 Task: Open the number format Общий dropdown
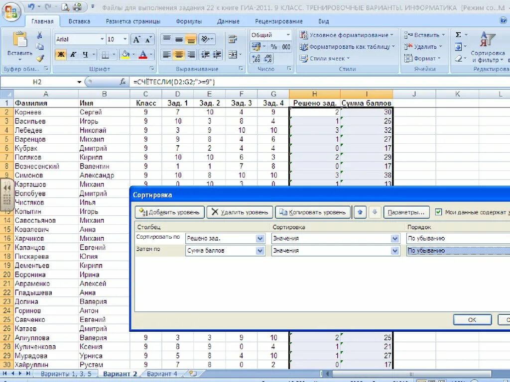tap(288, 35)
